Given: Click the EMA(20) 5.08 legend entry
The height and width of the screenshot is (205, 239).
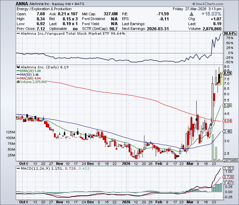Looking at the screenshot, I should click(29, 71).
